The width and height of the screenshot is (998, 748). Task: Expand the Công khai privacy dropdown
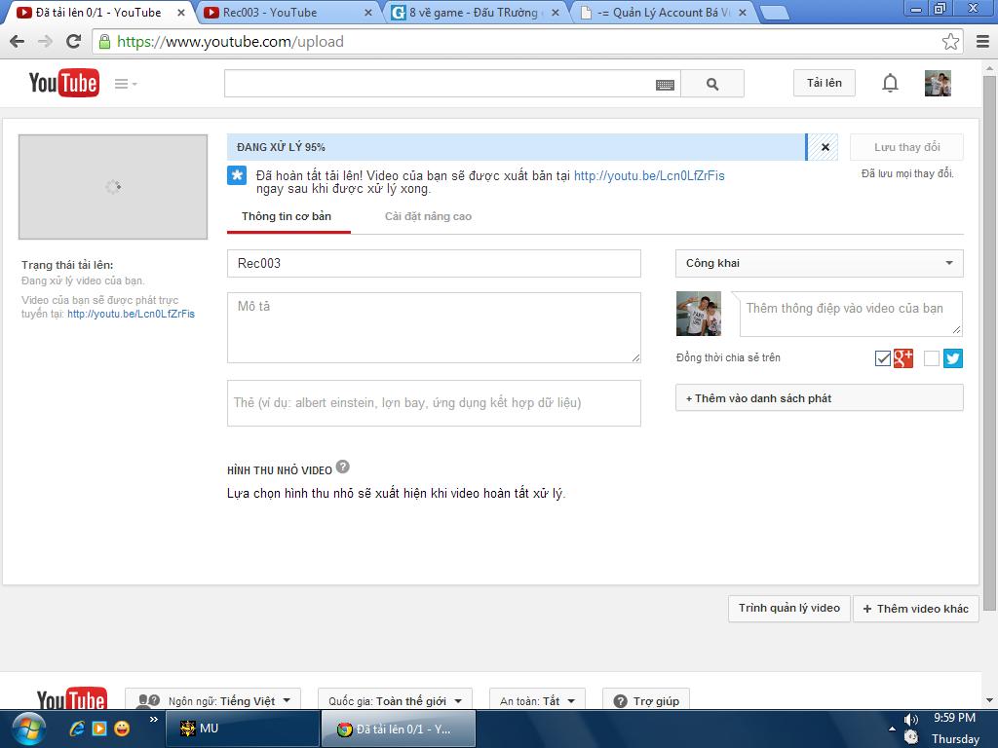coord(819,263)
